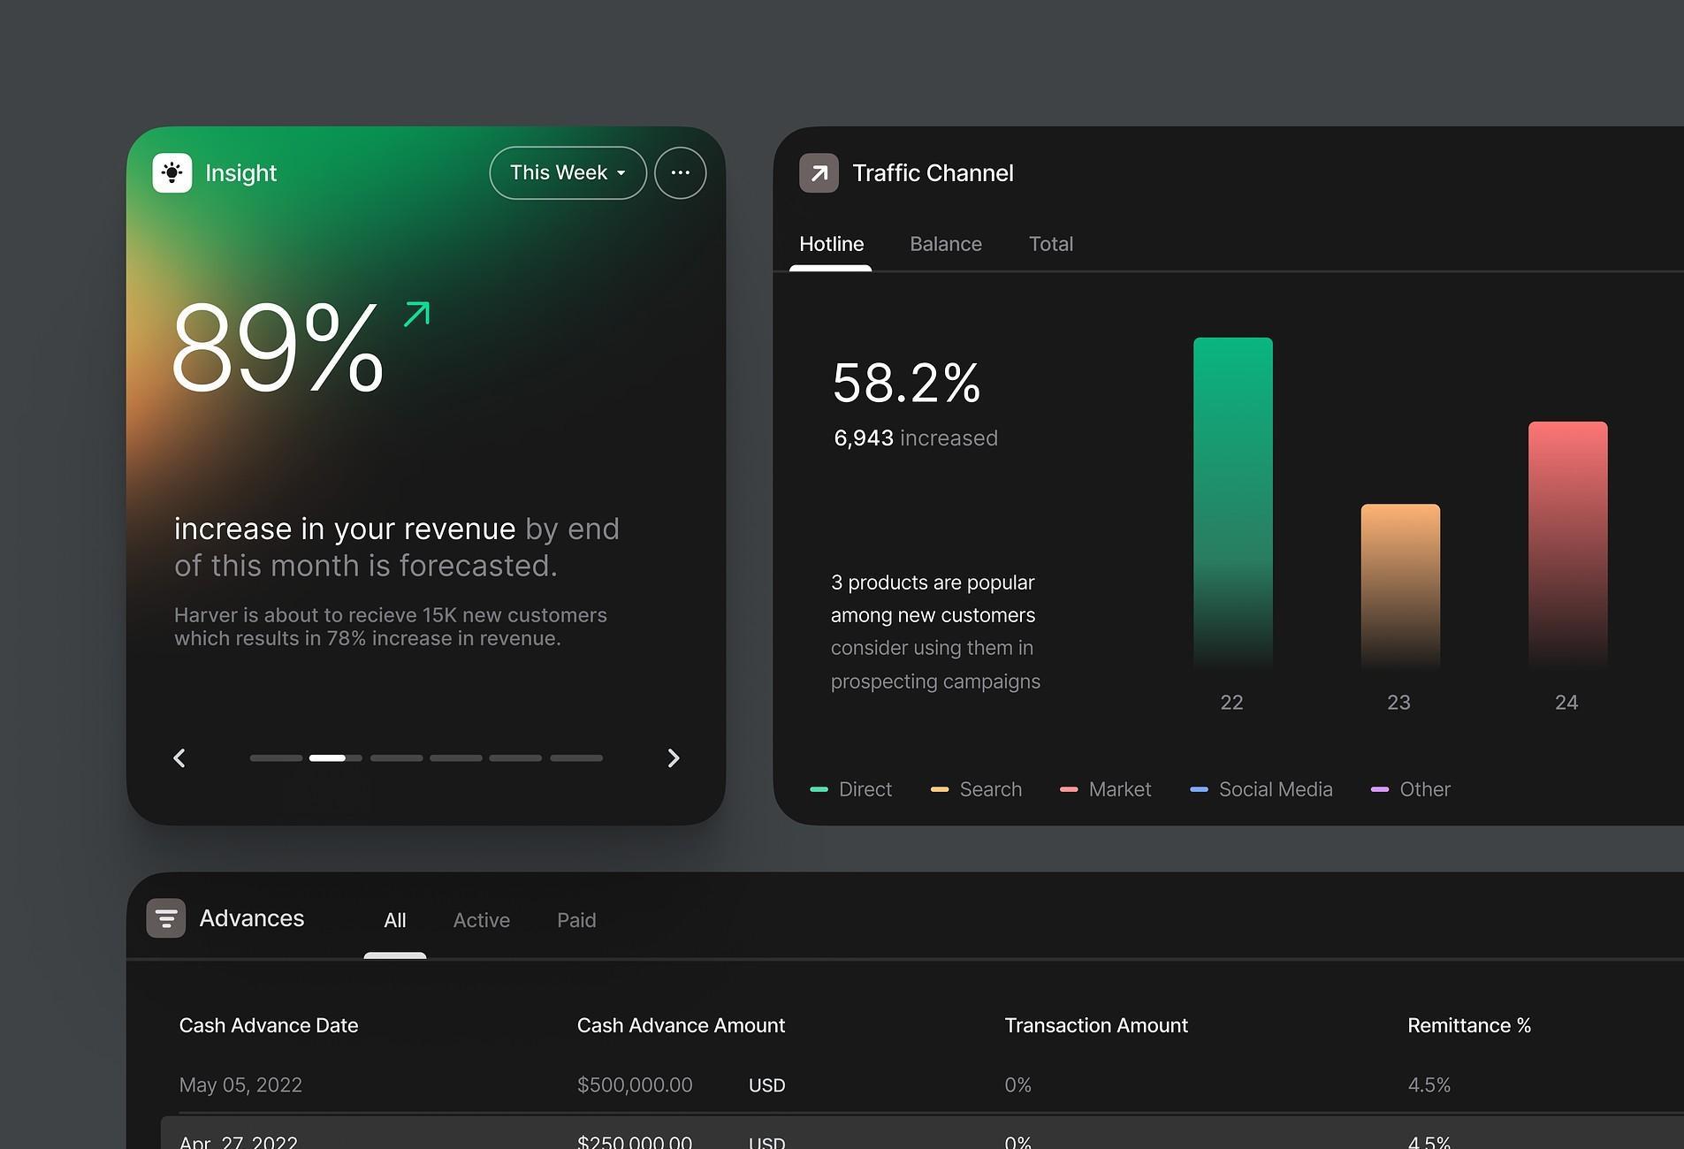Toggle the Direct legend item

tap(850, 789)
